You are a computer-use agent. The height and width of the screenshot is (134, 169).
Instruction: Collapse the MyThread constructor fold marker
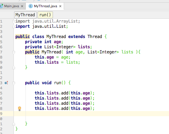tap(14, 53)
